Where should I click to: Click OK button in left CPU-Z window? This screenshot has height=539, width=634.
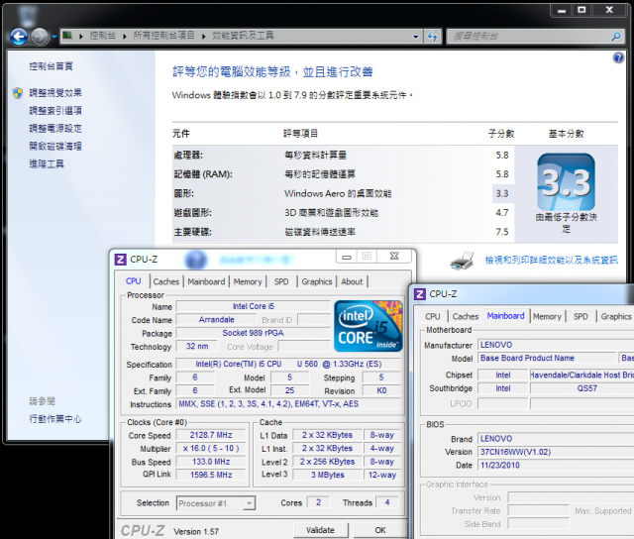(x=380, y=530)
